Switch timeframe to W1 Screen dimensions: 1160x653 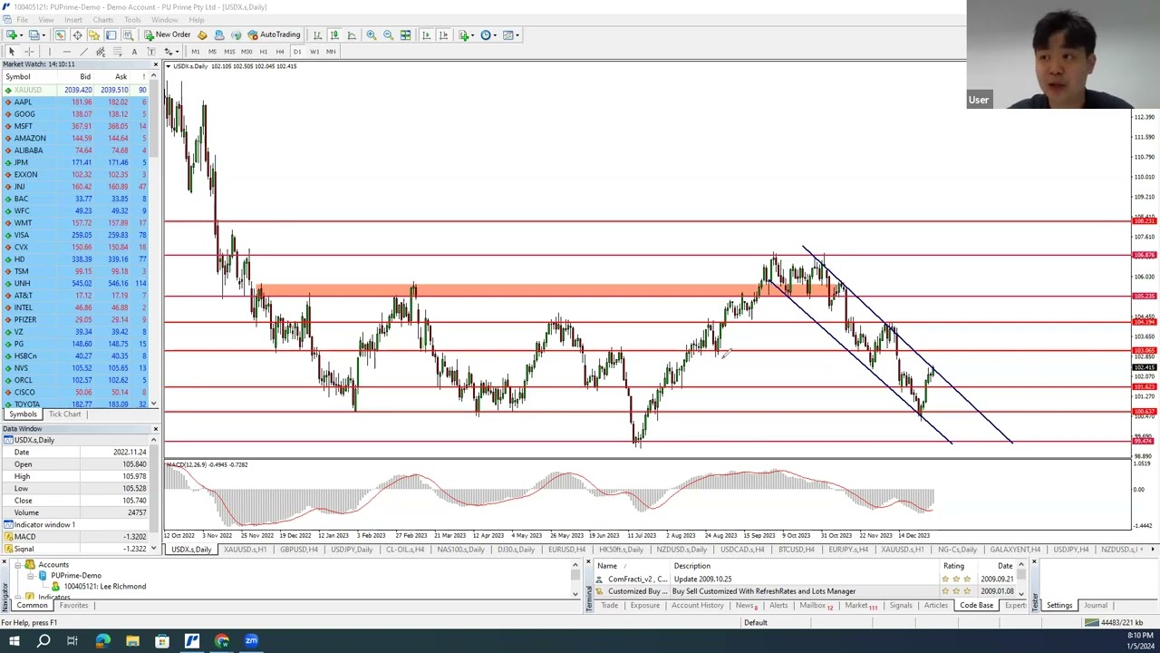coord(314,52)
